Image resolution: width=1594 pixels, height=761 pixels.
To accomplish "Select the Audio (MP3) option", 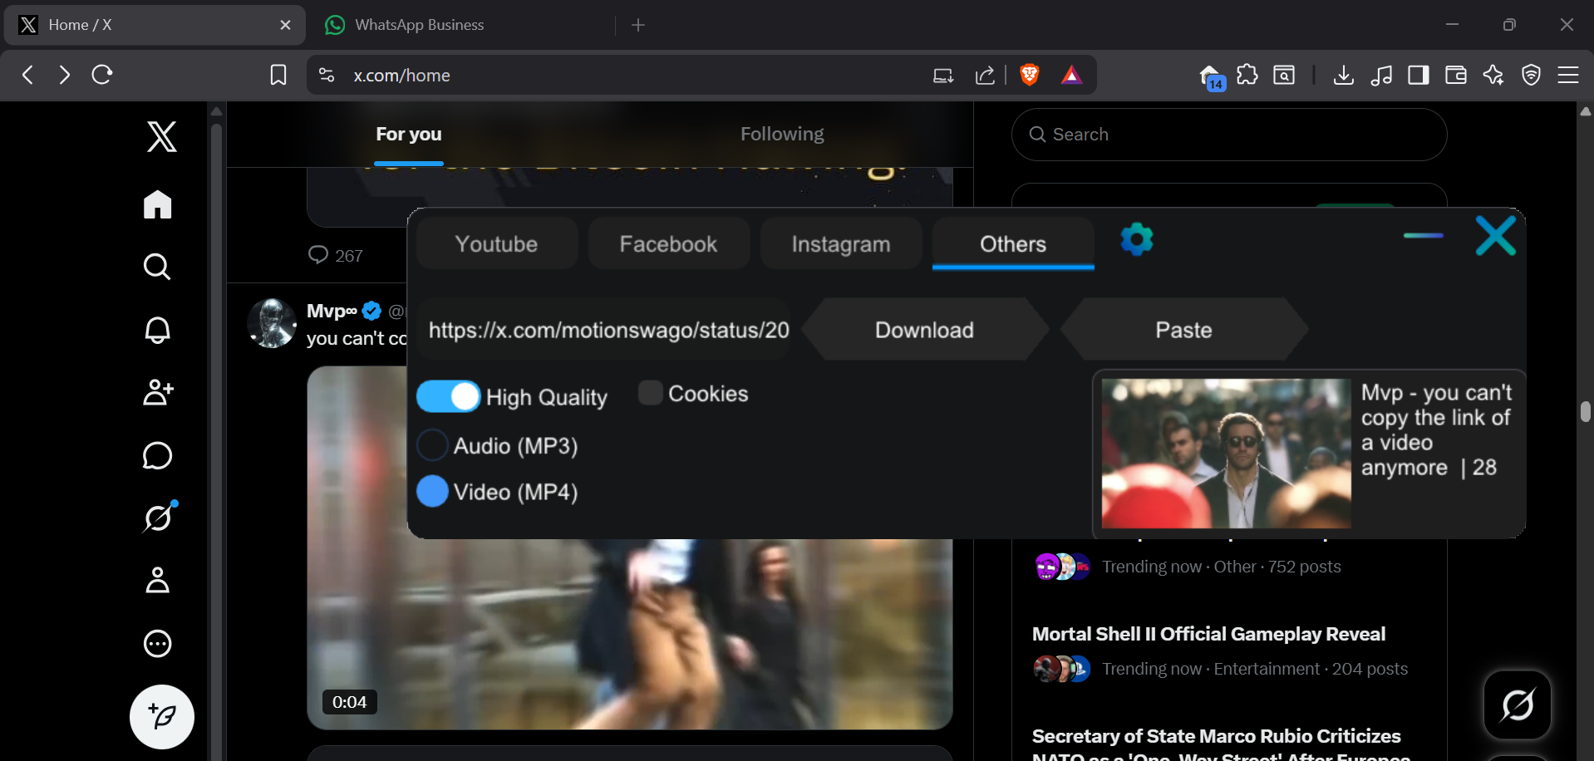I will (x=432, y=444).
